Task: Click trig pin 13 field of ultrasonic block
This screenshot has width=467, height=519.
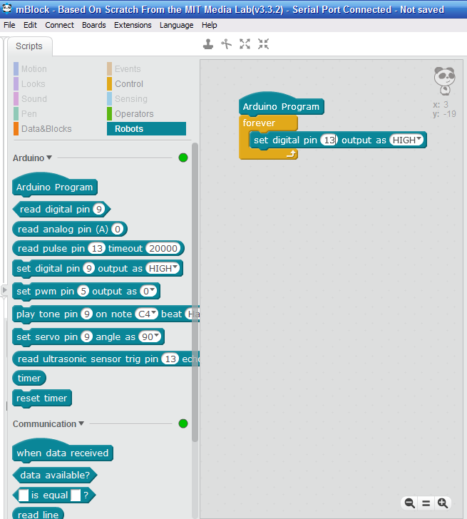Action: pyautogui.click(x=170, y=359)
